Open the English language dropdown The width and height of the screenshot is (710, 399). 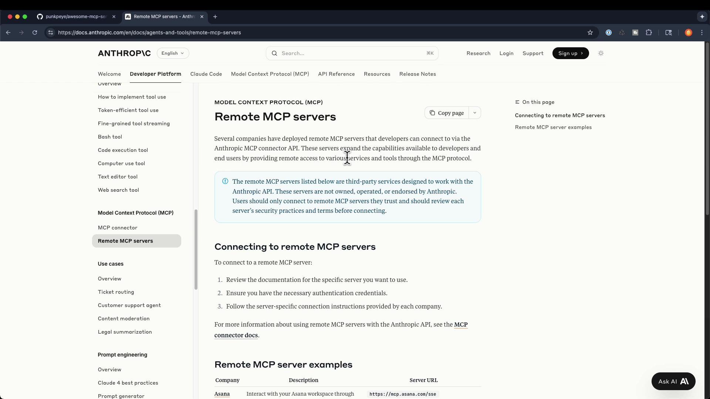(x=173, y=53)
